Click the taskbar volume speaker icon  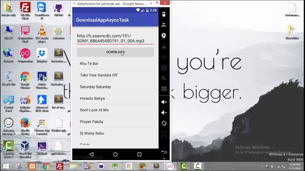coord(273,167)
